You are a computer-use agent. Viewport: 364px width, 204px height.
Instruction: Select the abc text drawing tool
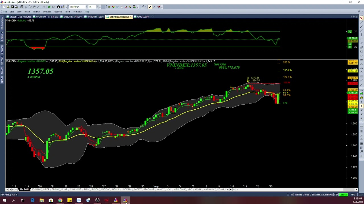361,59
